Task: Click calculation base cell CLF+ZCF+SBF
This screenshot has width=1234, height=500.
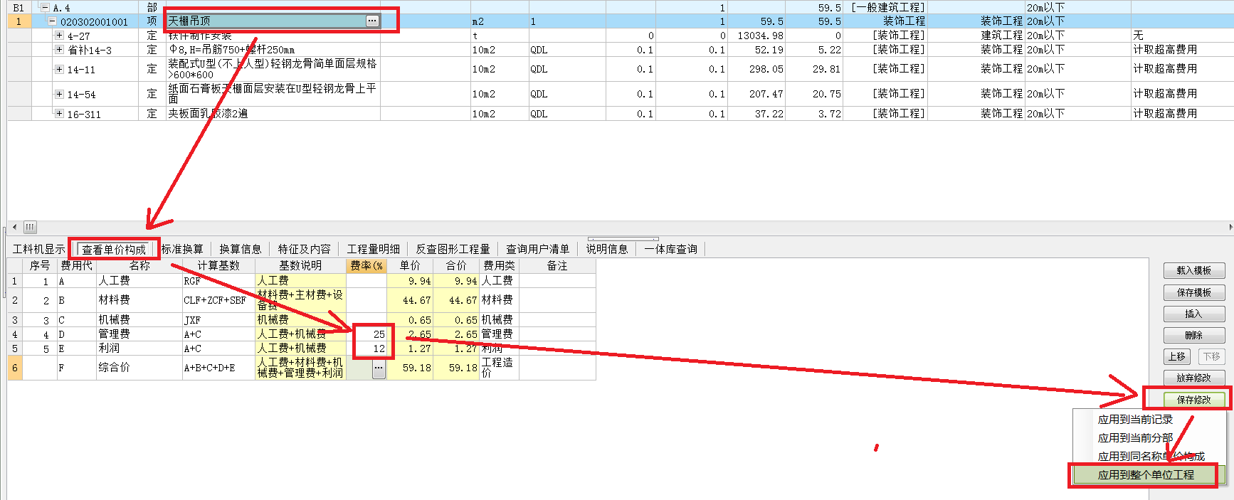Action: (218, 300)
